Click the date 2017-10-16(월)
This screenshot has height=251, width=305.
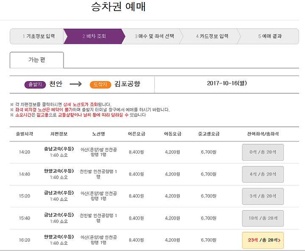pyautogui.click(x=227, y=83)
